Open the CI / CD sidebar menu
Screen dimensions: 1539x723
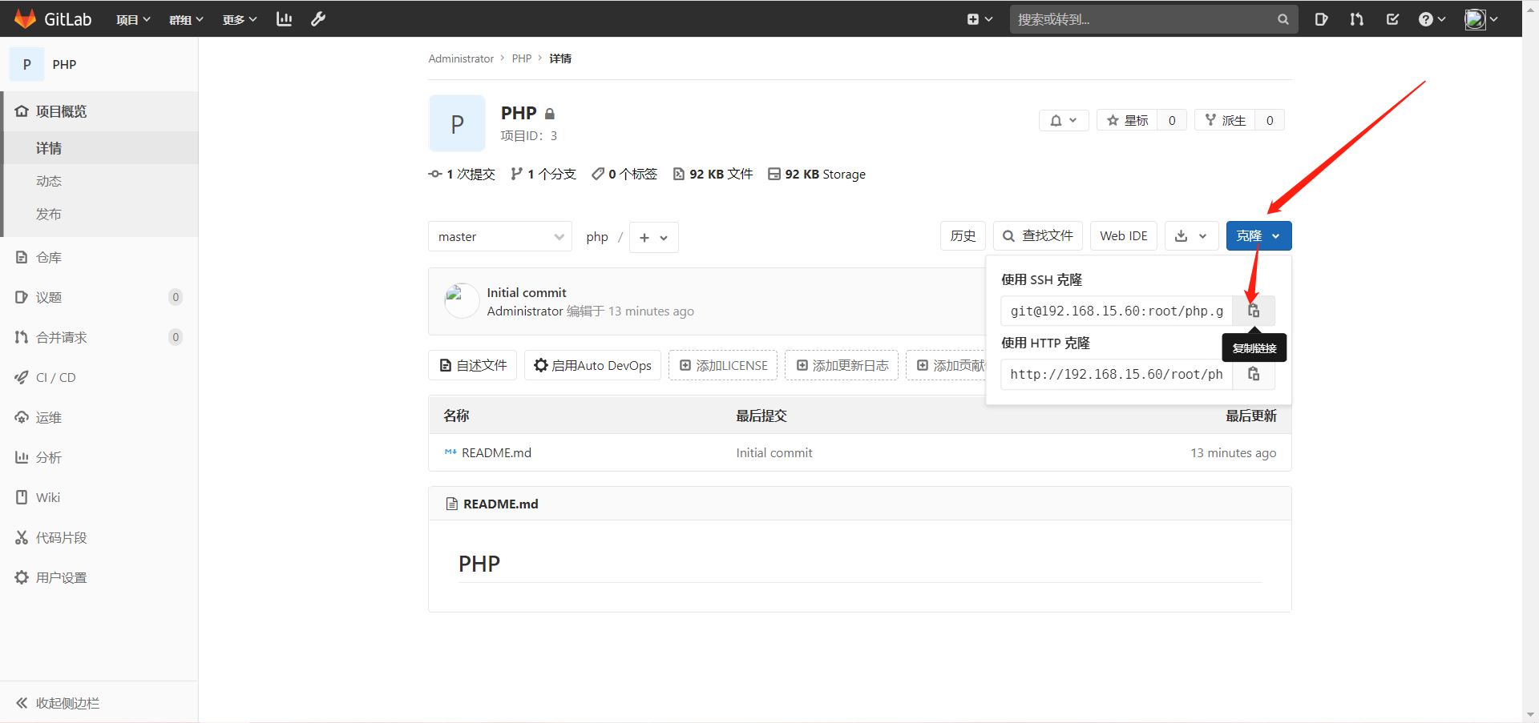pyautogui.click(x=55, y=377)
